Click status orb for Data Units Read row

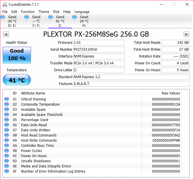pos(7,125)
